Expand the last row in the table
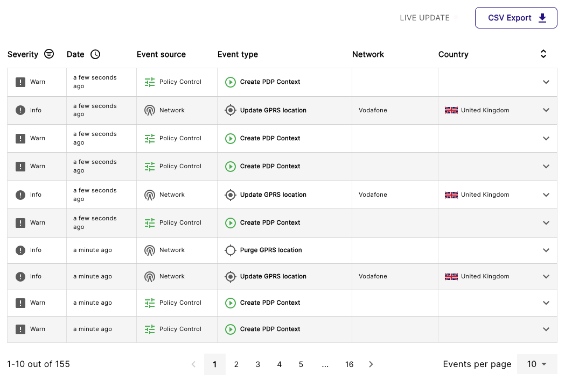Viewport: 565px width, 388px height. tap(546, 329)
